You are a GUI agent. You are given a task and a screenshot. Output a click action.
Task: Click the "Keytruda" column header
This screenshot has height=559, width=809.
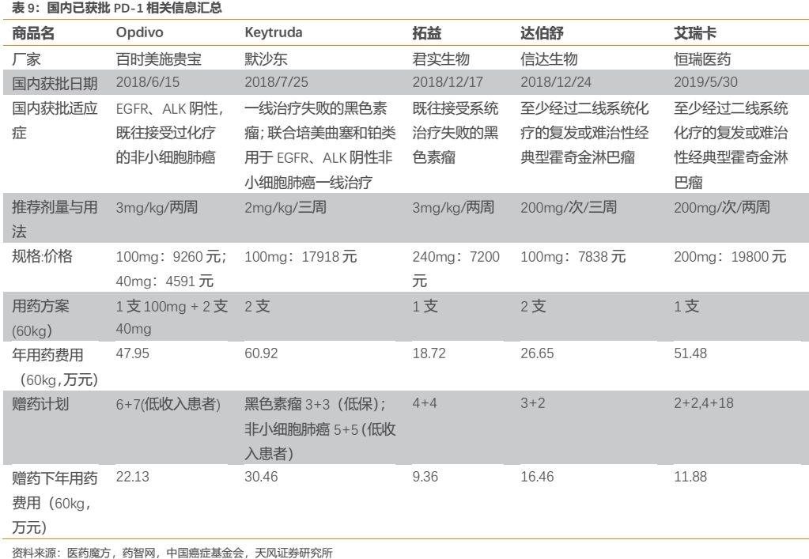tap(274, 32)
